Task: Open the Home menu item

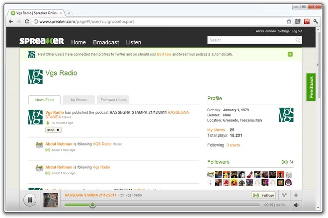Action: 79,42
